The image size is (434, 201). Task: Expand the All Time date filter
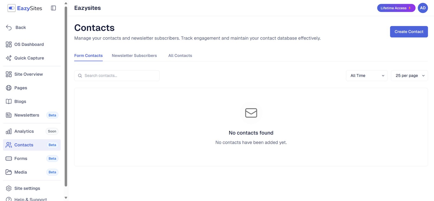coord(367,76)
